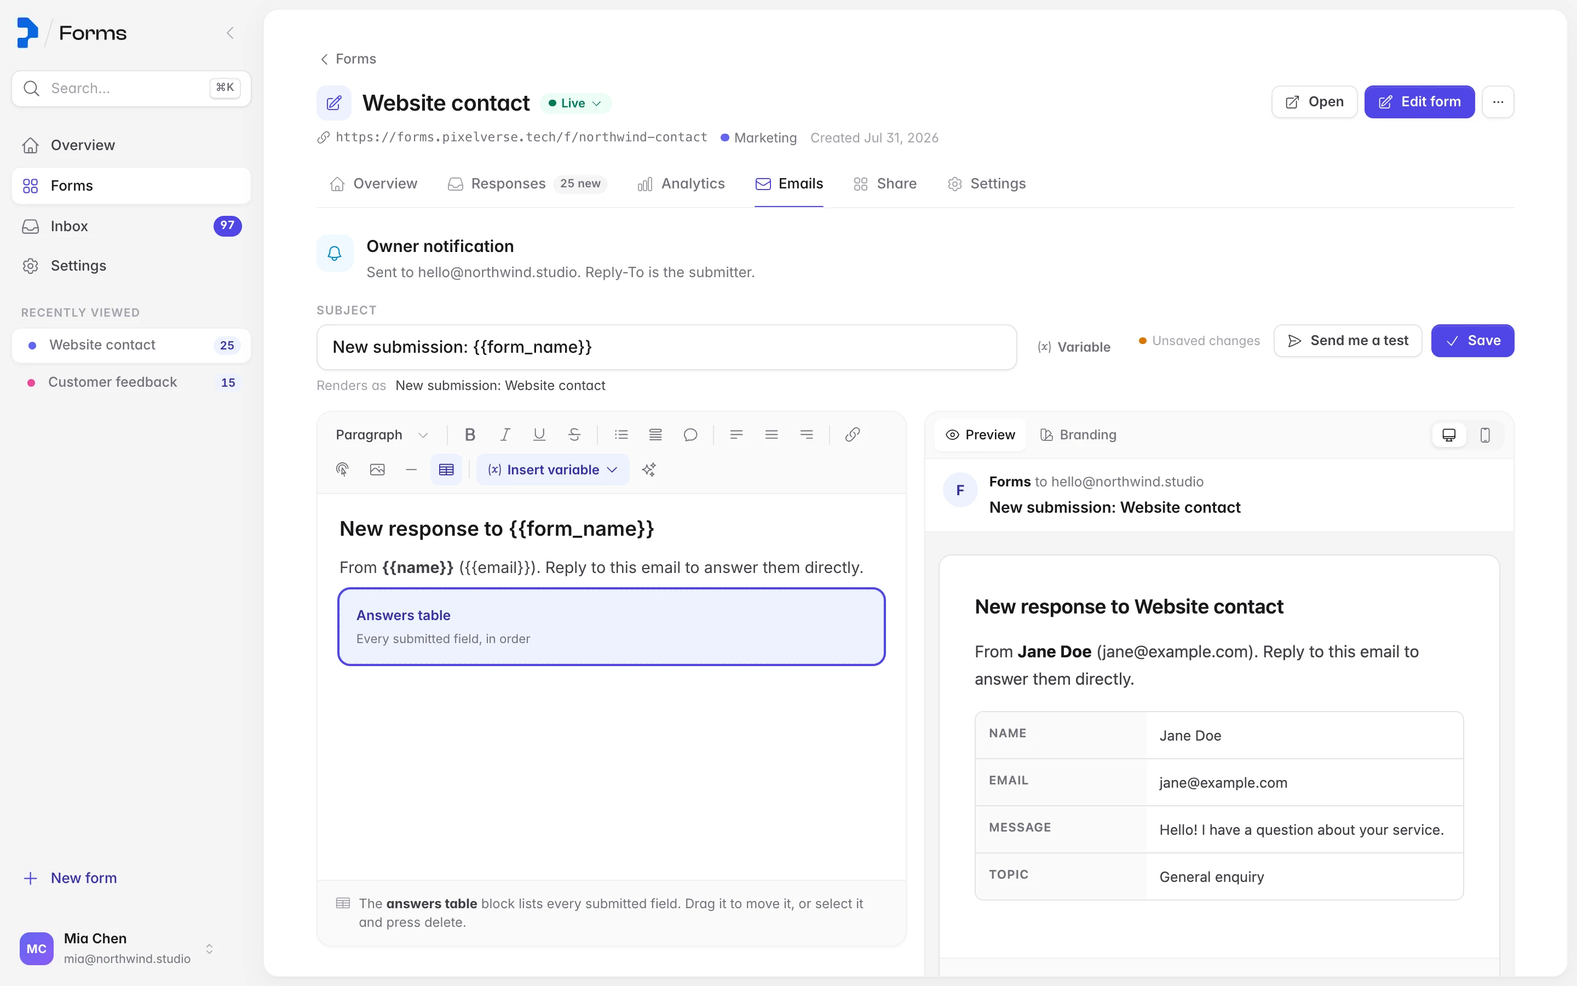Click Send me a test

pyautogui.click(x=1348, y=340)
